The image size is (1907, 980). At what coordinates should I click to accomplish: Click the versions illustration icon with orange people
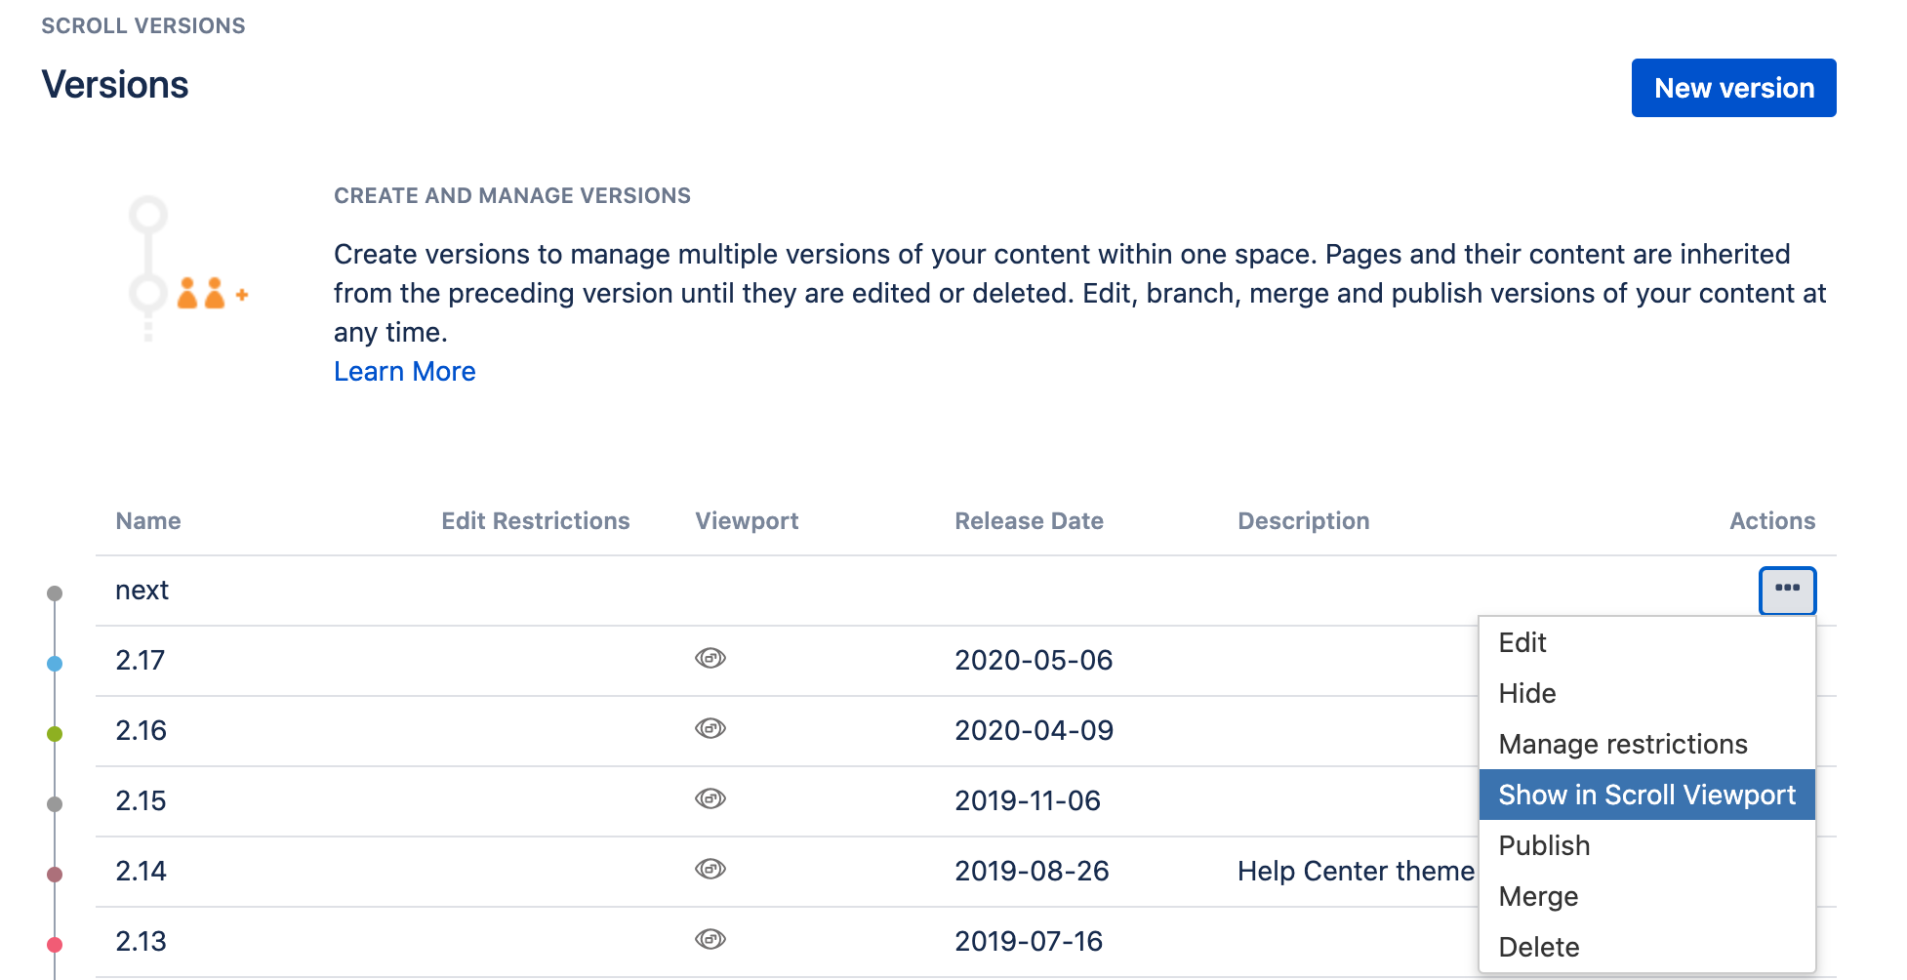pos(186,268)
